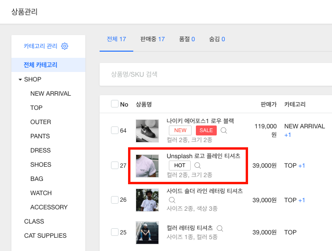
Task: Select TOP category in sidebar
Action: 37,108
